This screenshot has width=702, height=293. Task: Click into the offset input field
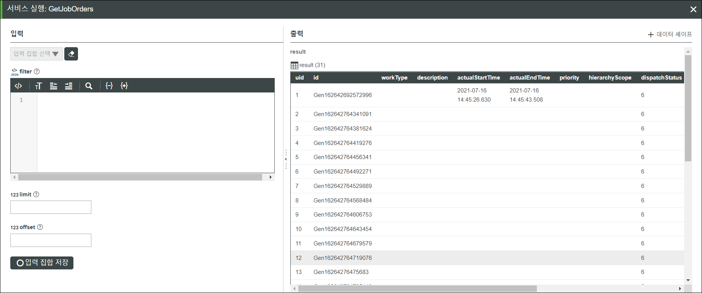(51, 240)
